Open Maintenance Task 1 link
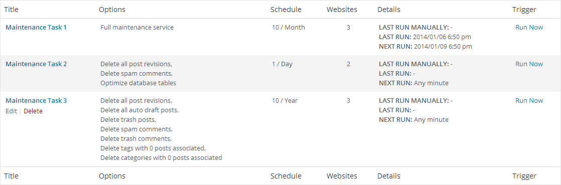Image resolution: width=561 pixels, height=185 pixels. pyautogui.click(x=36, y=28)
